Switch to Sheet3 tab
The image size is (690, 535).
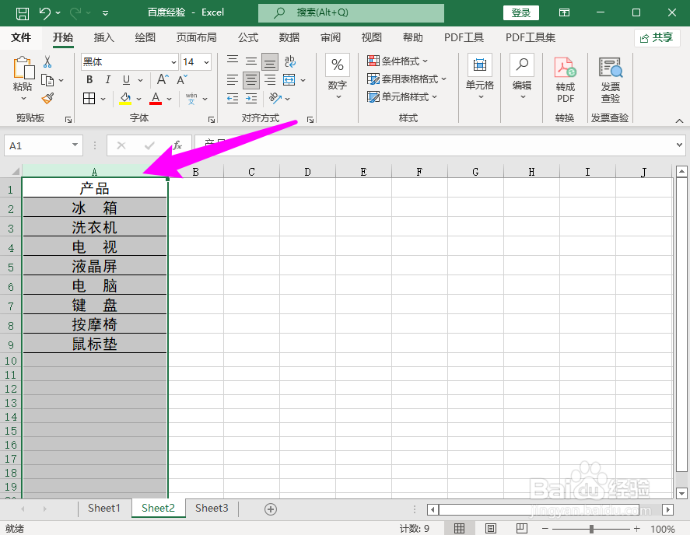pos(212,508)
